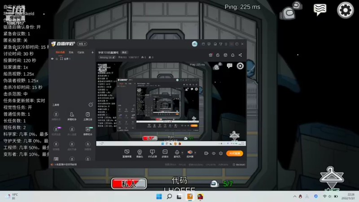Viewport: 359px width, 202px height.
Task: Expand the mode pill beside app logo
Action: [x=82, y=44]
